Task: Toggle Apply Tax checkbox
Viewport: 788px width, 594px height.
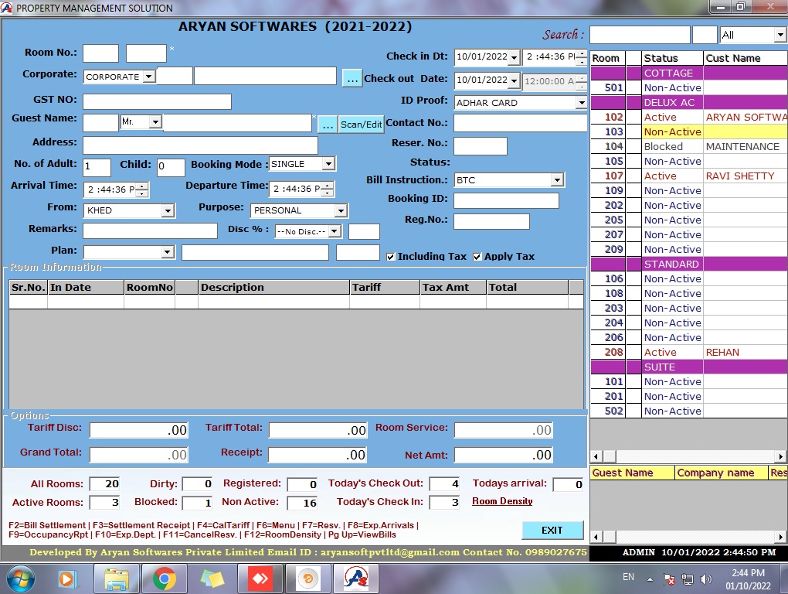Action: (477, 257)
